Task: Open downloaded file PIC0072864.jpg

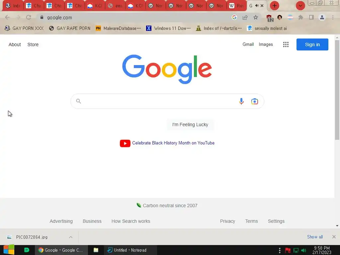Action: coord(32,237)
